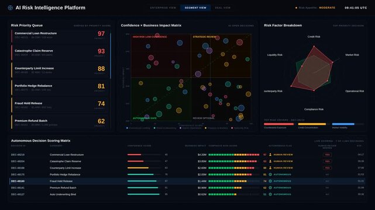Click the $0.62M business impact value
The width and height of the screenshot is (375, 210).
pyautogui.click(x=202, y=194)
